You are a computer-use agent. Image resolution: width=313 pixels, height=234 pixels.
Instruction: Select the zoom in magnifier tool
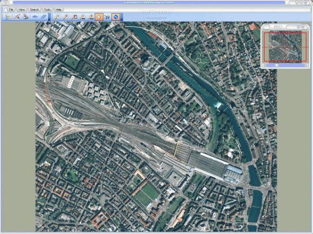(66, 17)
